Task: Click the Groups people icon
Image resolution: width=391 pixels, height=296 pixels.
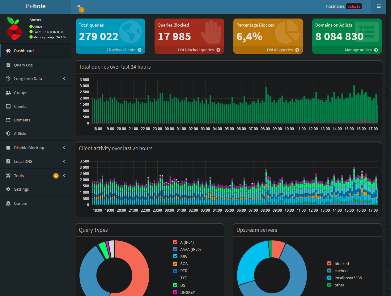Action: pyautogui.click(x=8, y=93)
